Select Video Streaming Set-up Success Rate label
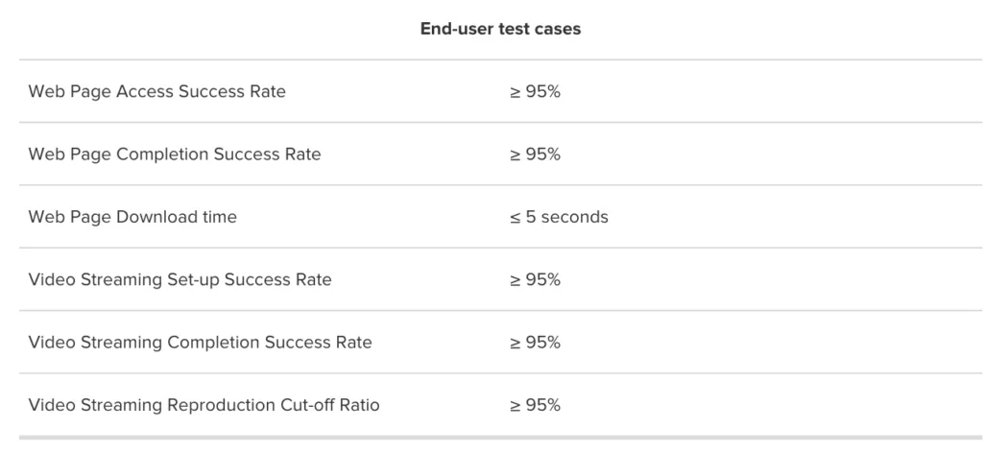 pyautogui.click(x=180, y=279)
